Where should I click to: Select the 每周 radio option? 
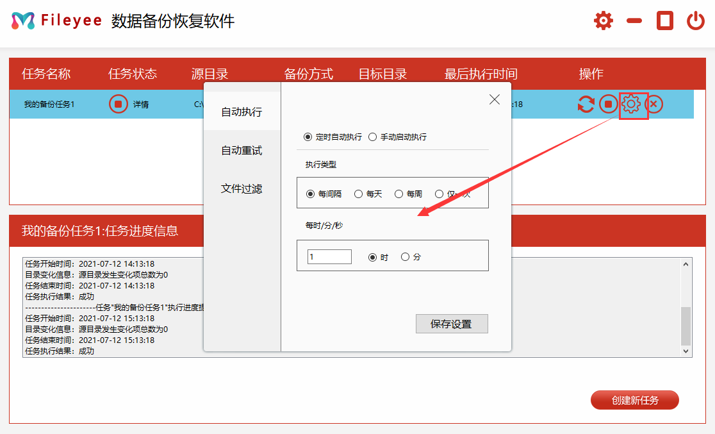399,193
